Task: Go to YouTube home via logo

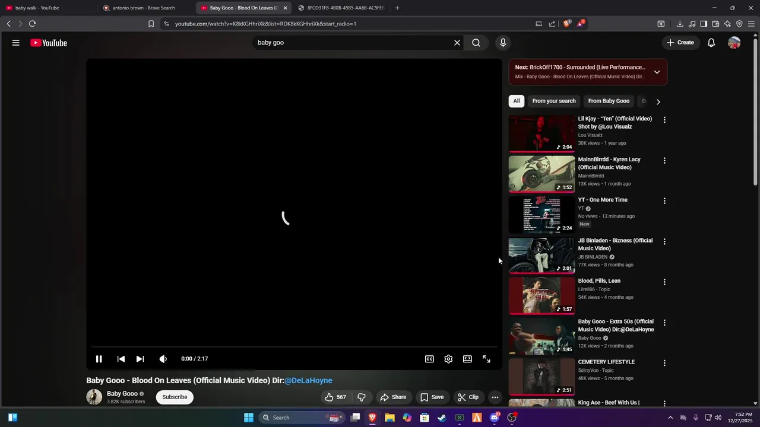Action: point(49,43)
